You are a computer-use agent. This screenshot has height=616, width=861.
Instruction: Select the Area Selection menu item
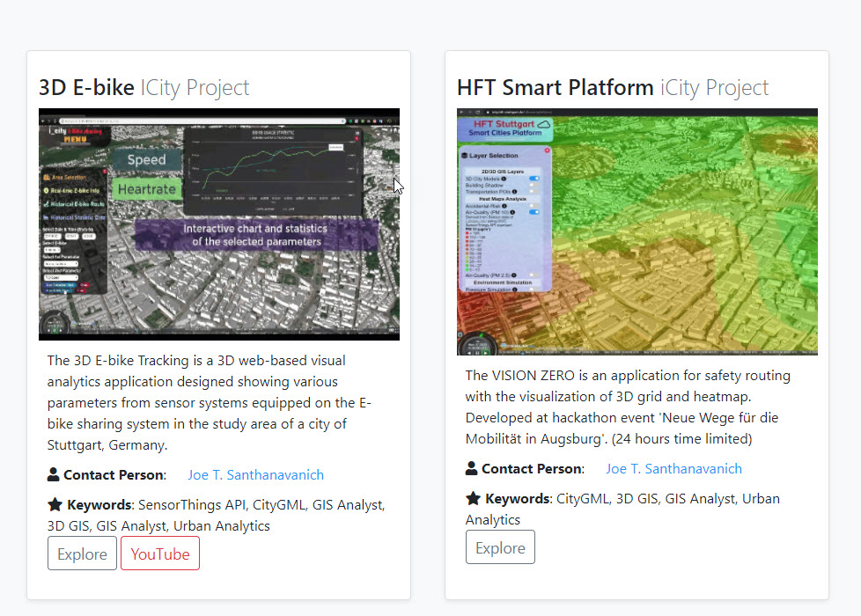(x=65, y=178)
